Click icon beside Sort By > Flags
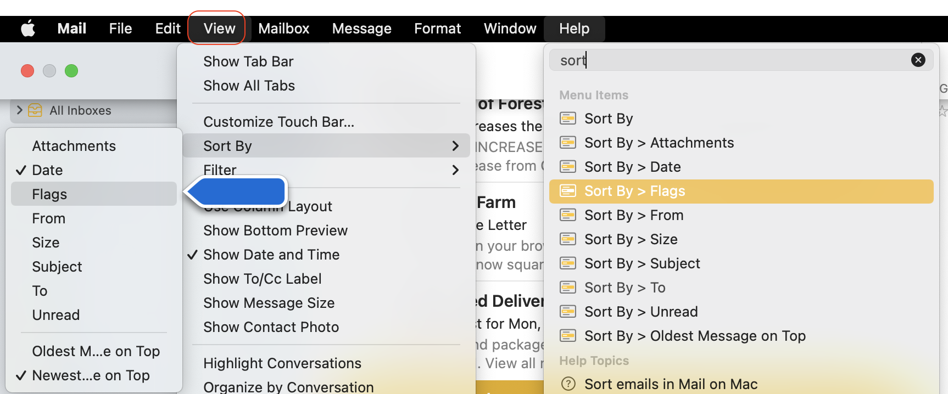This screenshot has width=948, height=394. click(x=567, y=191)
